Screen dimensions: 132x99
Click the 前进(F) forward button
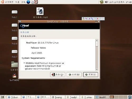point(91,74)
